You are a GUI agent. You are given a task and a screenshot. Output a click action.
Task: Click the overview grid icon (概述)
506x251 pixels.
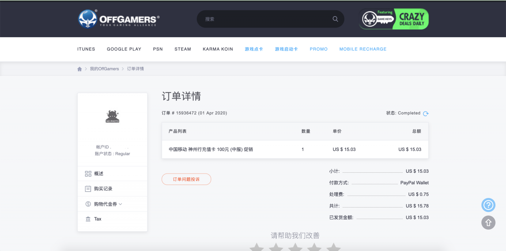(x=88, y=174)
